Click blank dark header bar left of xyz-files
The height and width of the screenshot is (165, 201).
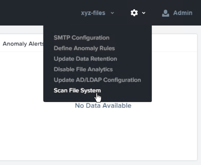click(x=39, y=13)
